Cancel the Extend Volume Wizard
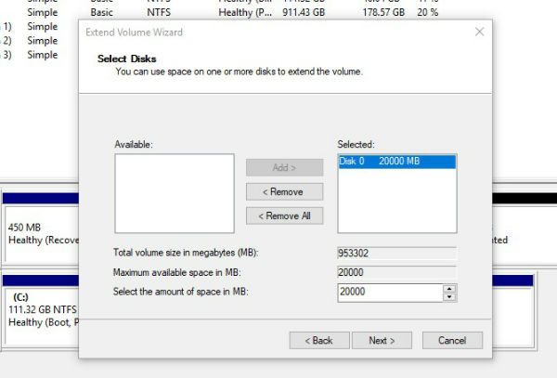 (x=451, y=340)
